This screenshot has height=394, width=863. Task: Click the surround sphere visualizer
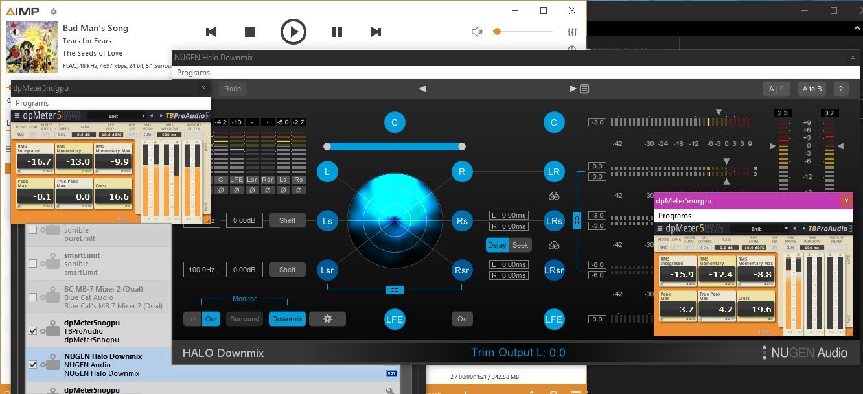[395, 221]
